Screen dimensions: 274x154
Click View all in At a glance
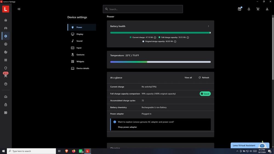coord(188,78)
